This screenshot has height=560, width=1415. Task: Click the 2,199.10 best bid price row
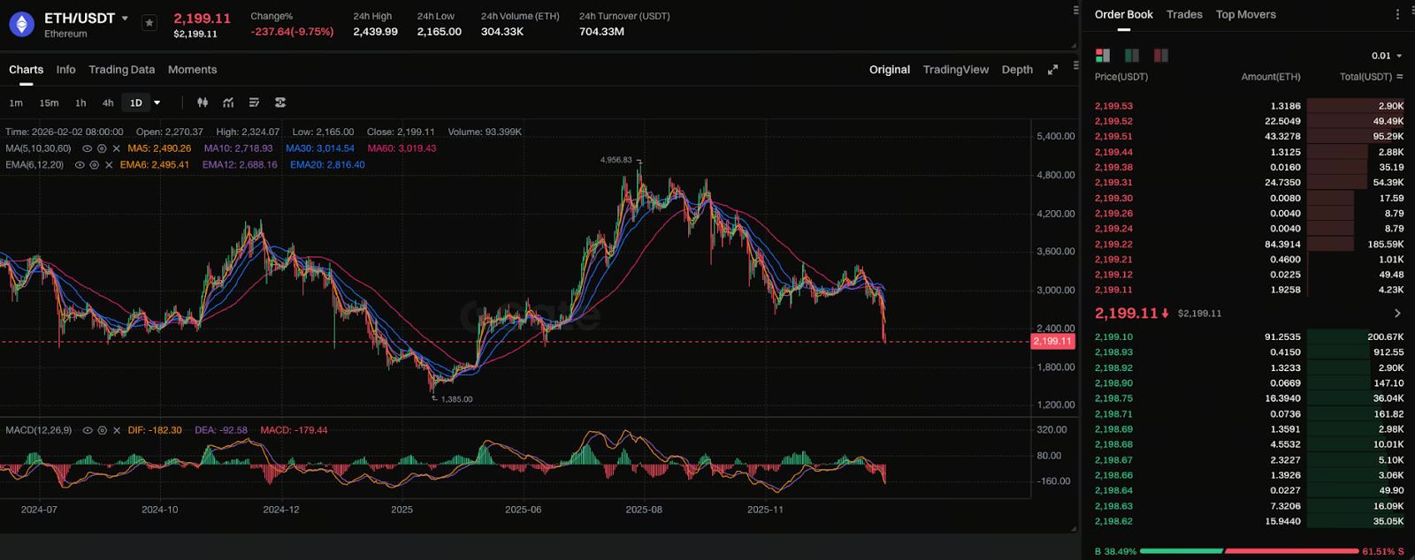coord(1113,337)
